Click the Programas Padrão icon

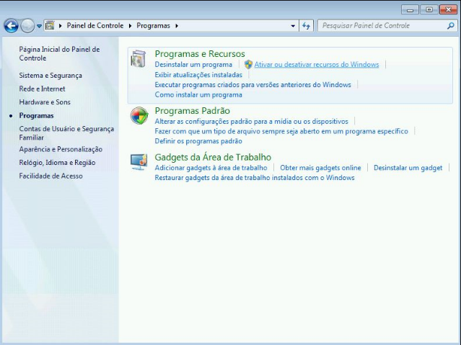pos(139,116)
